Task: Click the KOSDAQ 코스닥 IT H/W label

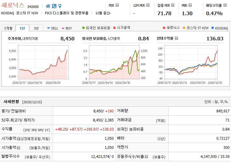Action: pyautogui.click(x=19, y=13)
